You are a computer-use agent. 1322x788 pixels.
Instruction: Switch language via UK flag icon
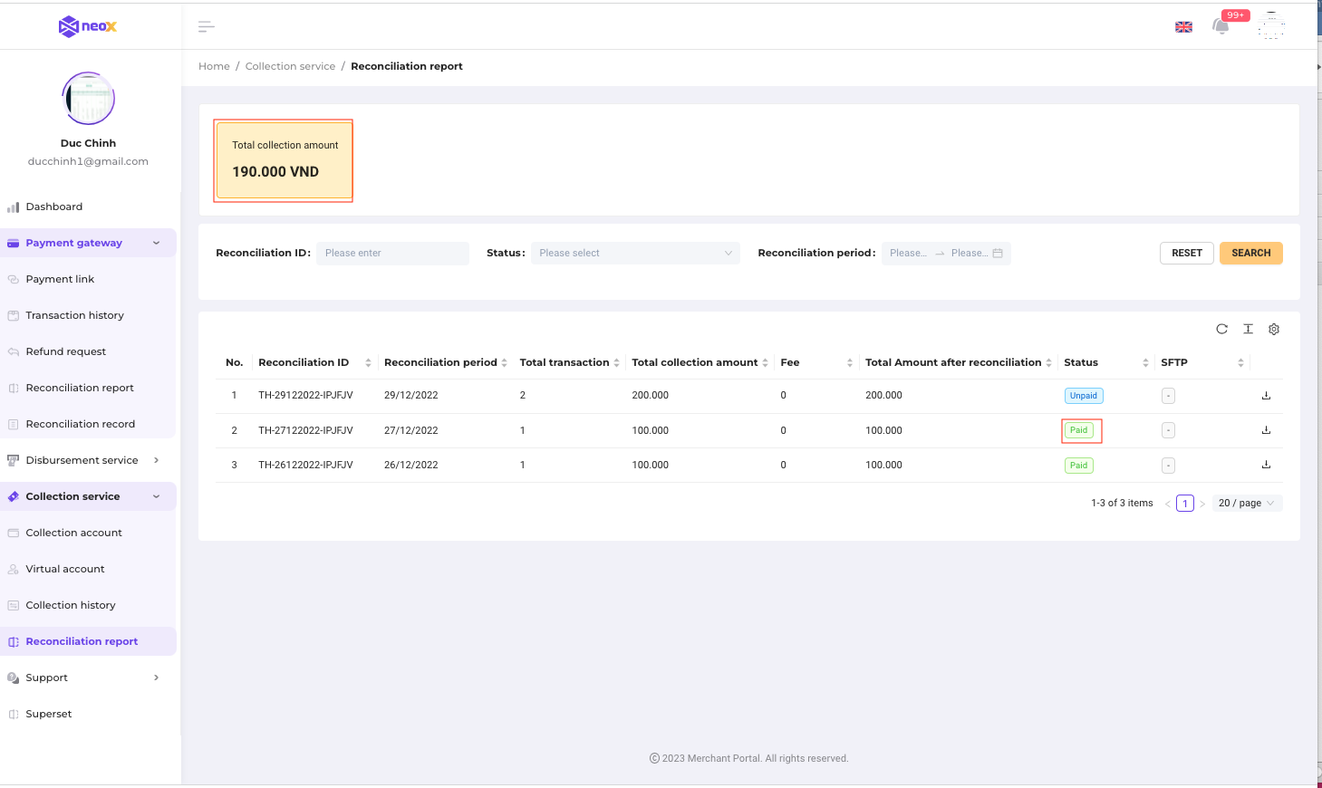(x=1183, y=27)
